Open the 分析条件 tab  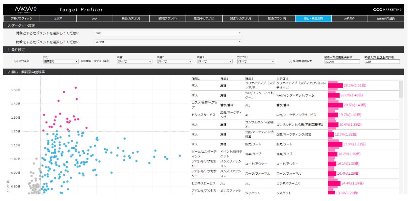tap(350, 19)
